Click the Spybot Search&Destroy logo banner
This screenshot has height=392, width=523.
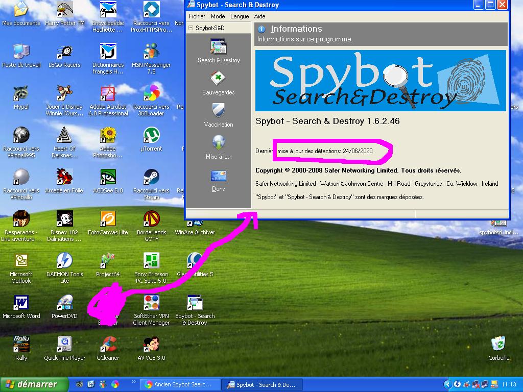pos(381,81)
